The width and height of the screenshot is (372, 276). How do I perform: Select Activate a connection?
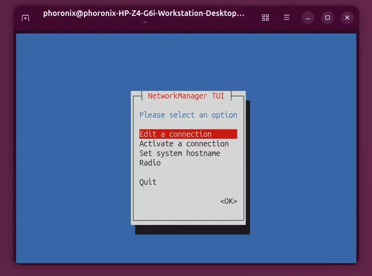184,144
